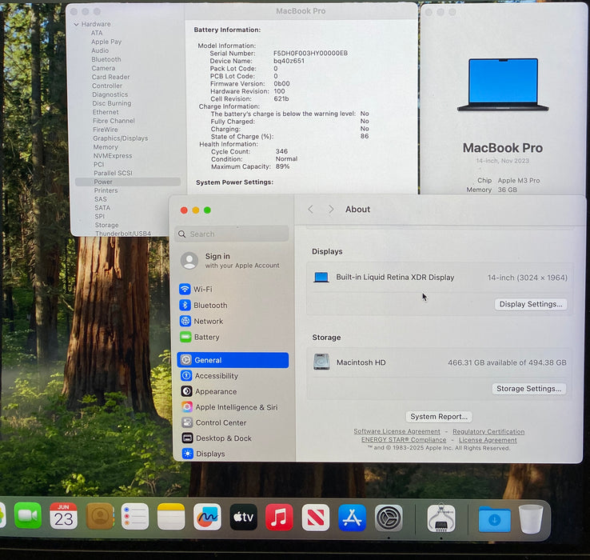
Task: Open Reminders in the Dock
Action: click(x=135, y=516)
